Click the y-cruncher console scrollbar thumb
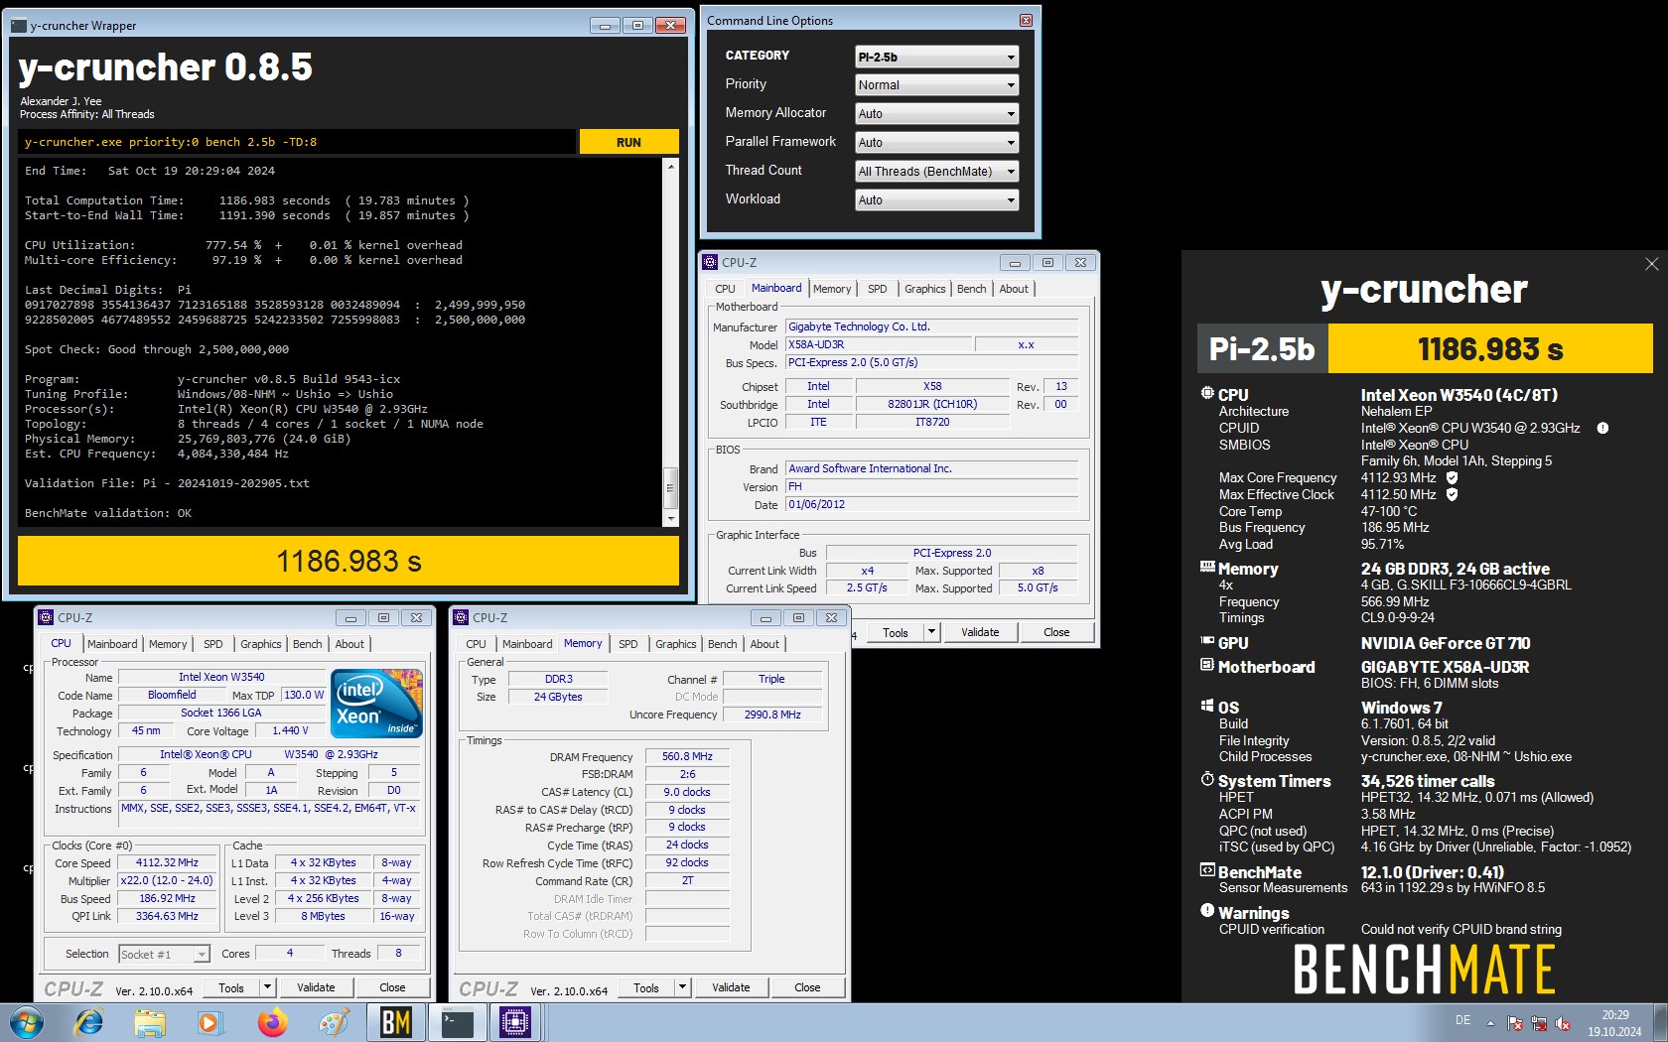This screenshot has height=1042, width=1668. pyautogui.click(x=671, y=487)
